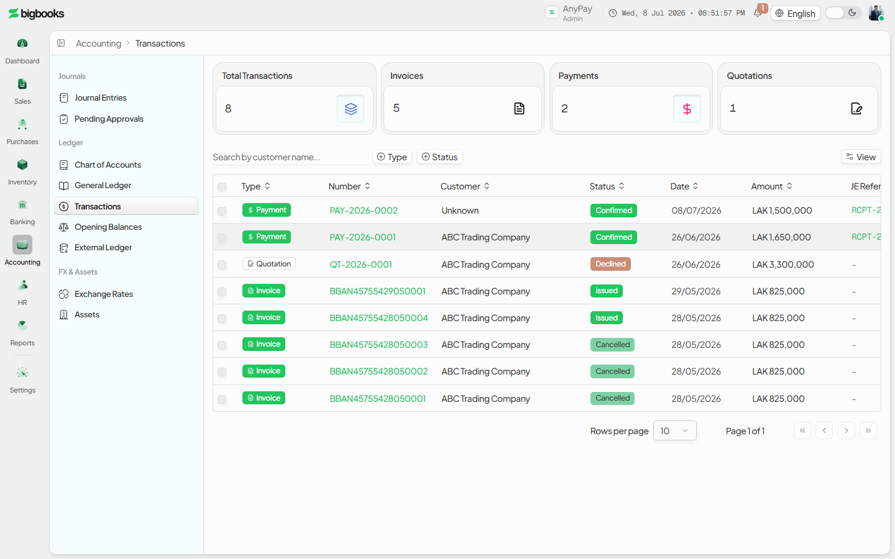Focus the customer name search field

click(x=290, y=157)
